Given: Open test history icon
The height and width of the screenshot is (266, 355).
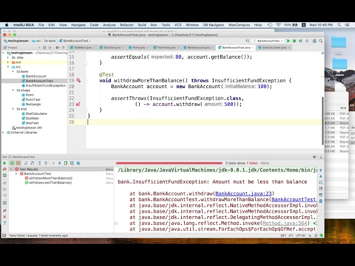Looking at the screenshot, I should 72,163.
